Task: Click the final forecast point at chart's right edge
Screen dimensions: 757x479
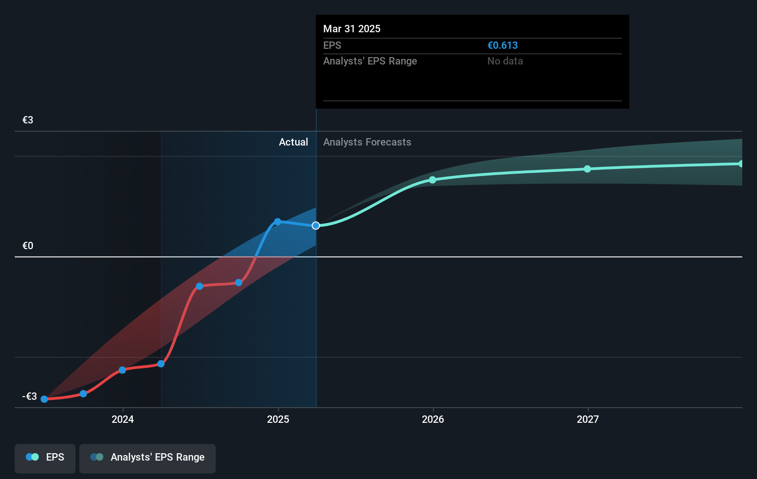Action: point(741,164)
